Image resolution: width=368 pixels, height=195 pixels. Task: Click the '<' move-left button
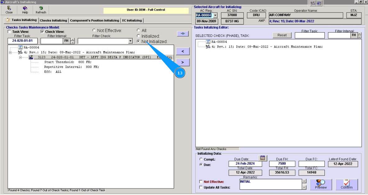pyautogui.click(x=182, y=51)
